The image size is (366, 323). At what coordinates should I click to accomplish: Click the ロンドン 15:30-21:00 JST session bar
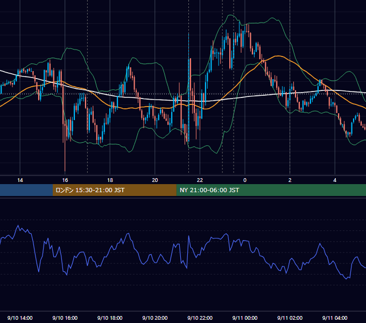click(x=114, y=190)
